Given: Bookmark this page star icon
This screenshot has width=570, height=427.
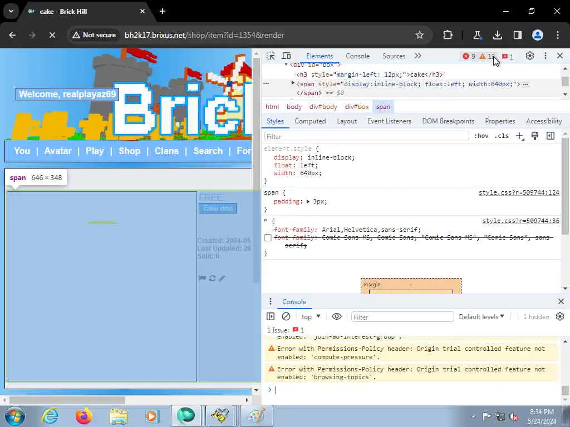Looking at the screenshot, I should [x=420, y=35].
